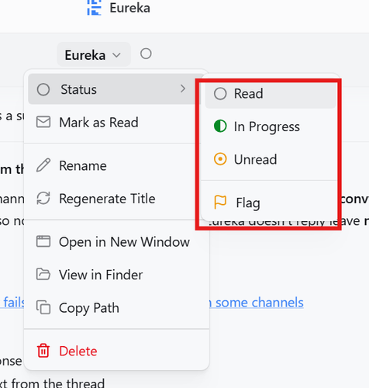
Task: Click the window icon for Open in New Window
Action: pyautogui.click(x=43, y=241)
